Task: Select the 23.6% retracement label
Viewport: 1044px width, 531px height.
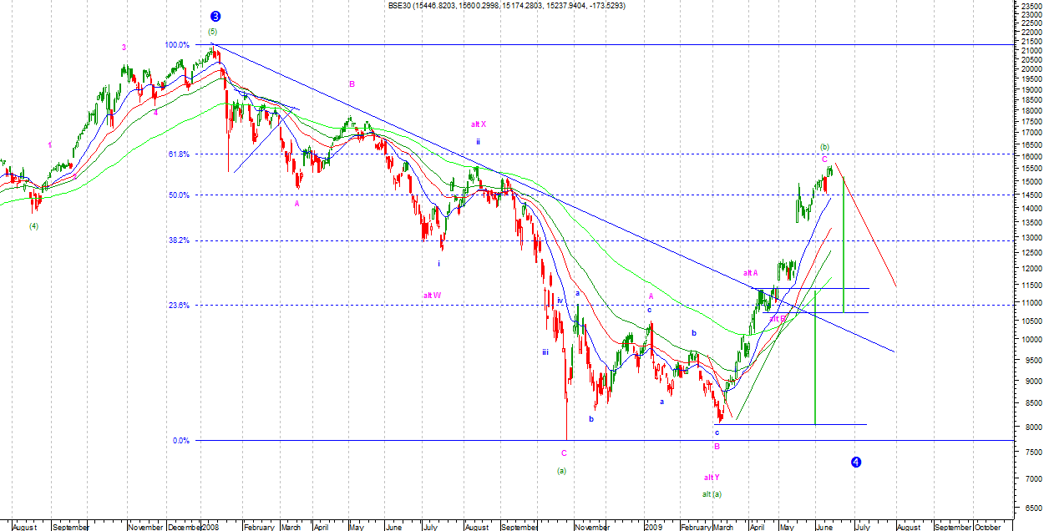Action: click(x=179, y=306)
